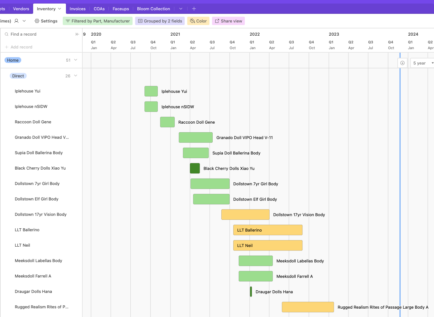Screen dimensions: 434x317
Task: Collapse the Direct group
Action: click(76, 76)
